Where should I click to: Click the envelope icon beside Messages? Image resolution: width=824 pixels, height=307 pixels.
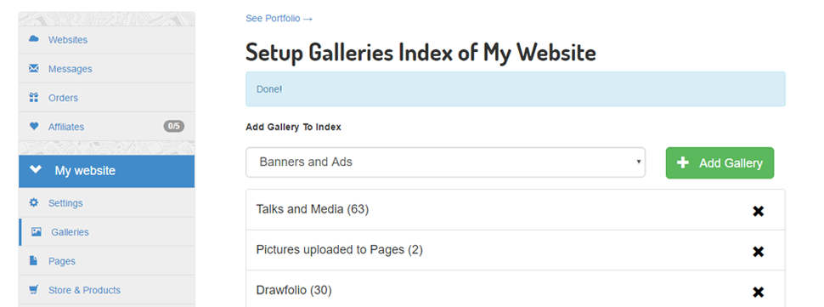(34, 68)
